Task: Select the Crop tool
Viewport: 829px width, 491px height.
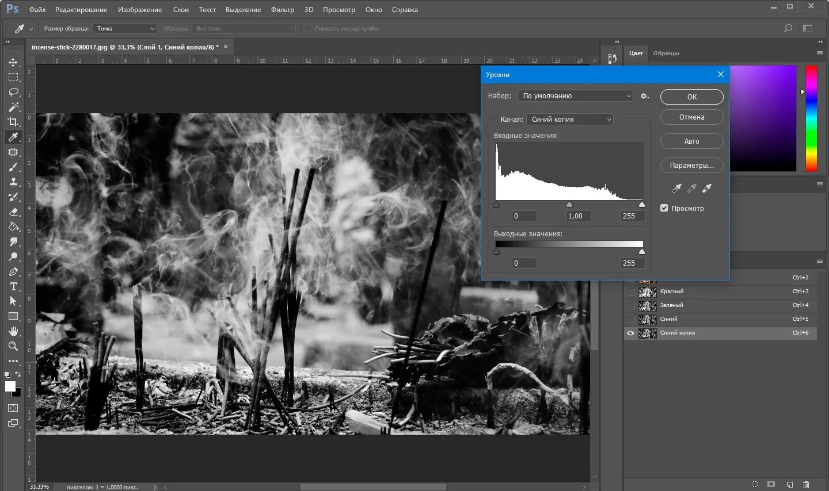Action: [x=13, y=122]
